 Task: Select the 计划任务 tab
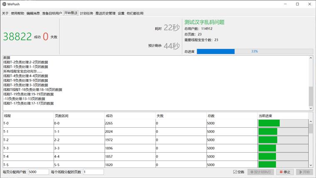click(x=86, y=13)
